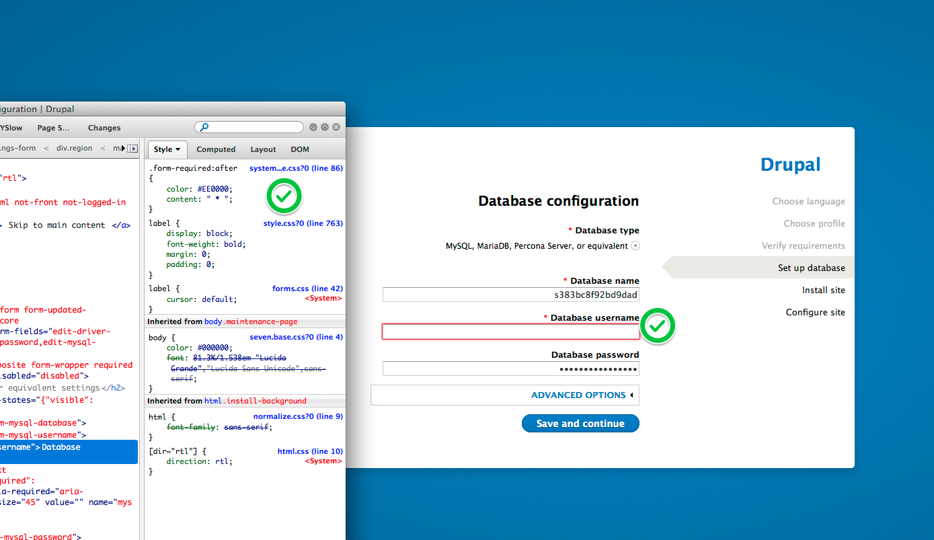Viewport: 934px width, 540px height.
Task: Click the body.maintenance-page inherited link
Action: pyautogui.click(x=251, y=321)
